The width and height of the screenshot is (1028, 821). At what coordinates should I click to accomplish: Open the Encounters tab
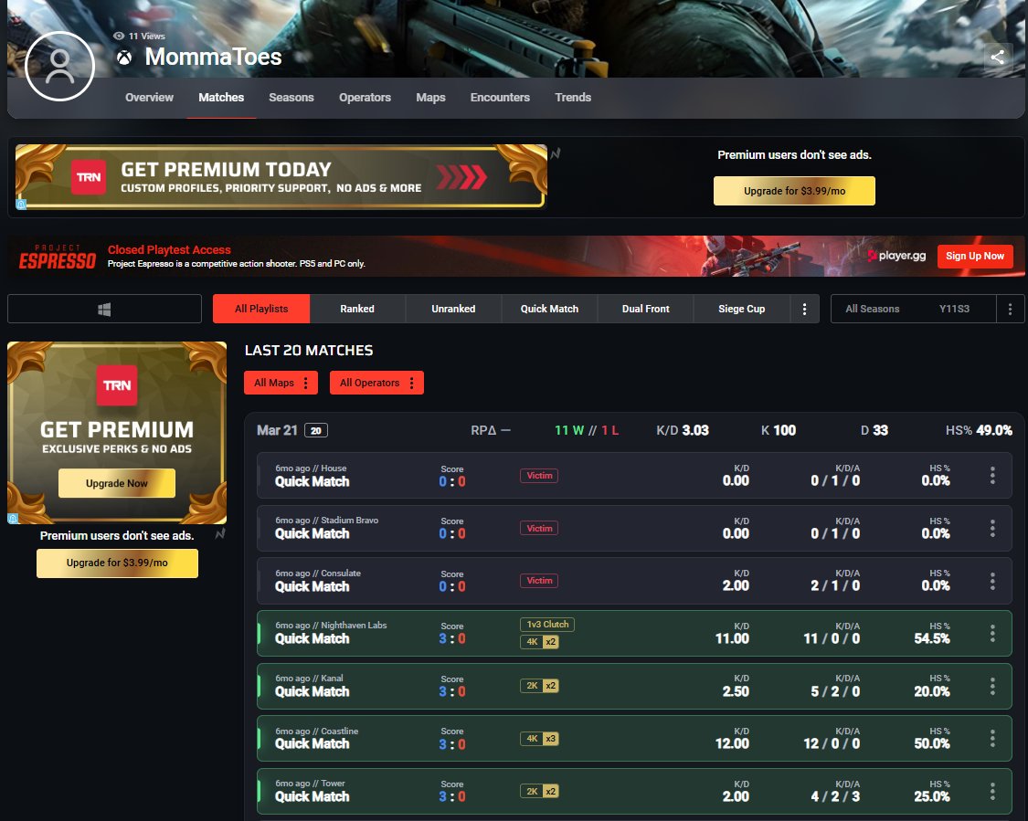[500, 97]
